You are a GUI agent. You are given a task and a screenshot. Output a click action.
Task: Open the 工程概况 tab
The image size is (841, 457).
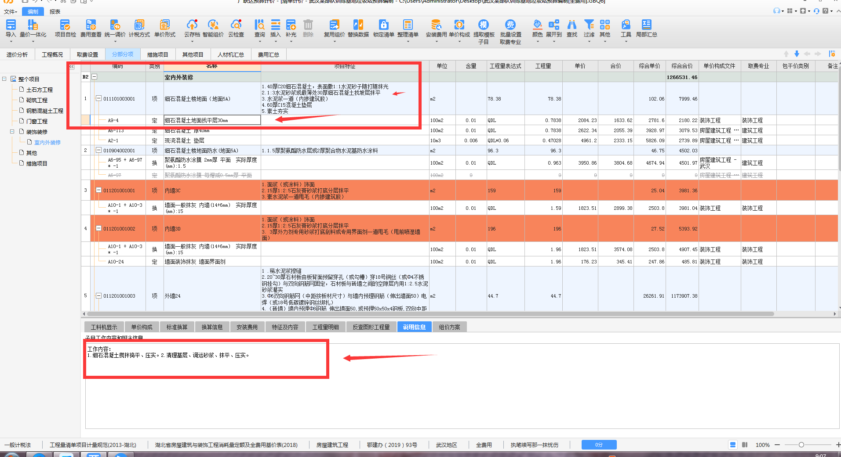(x=52, y=54)
